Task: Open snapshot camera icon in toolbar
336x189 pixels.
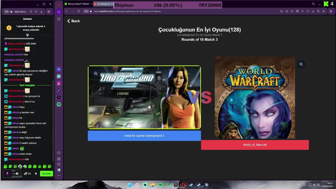Action: [x=287, y=11]
